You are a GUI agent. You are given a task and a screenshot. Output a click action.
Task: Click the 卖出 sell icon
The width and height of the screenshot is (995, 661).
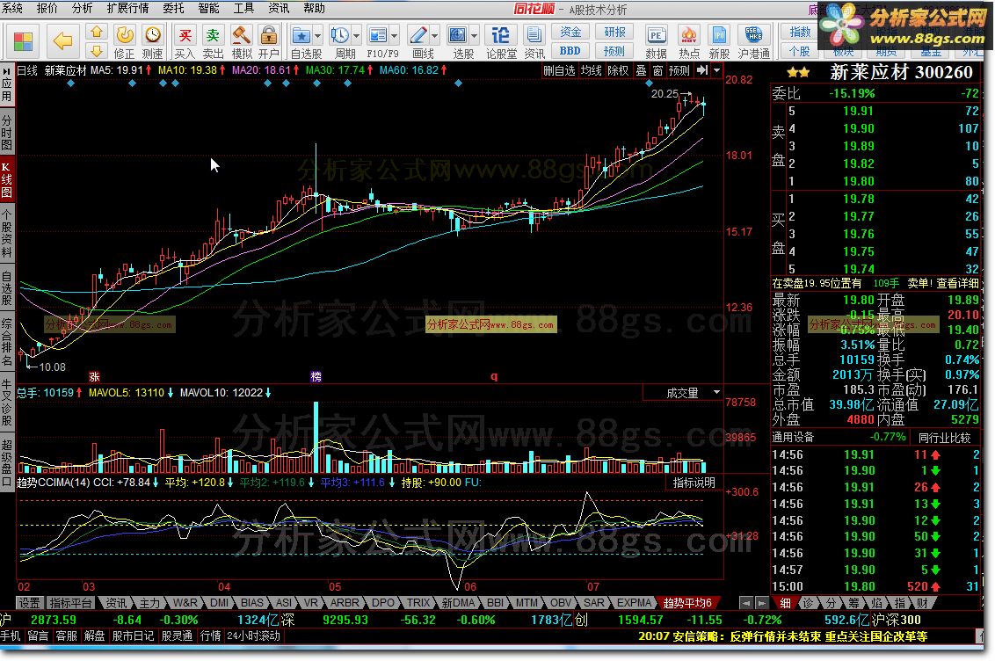[214, 42]
